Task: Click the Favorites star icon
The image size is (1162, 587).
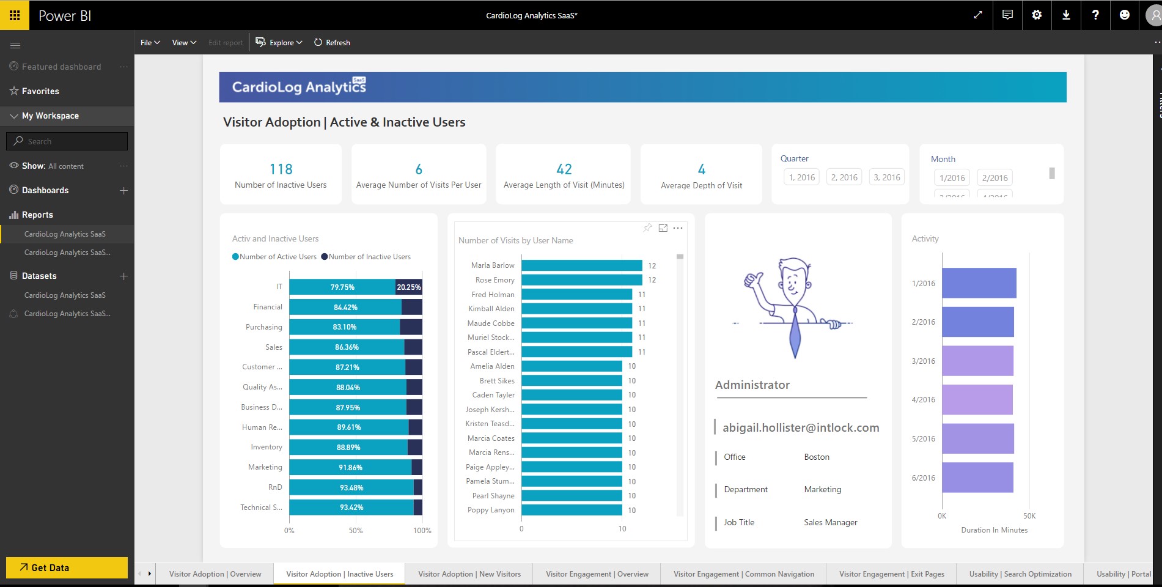Action: click(x=14, y=90)
